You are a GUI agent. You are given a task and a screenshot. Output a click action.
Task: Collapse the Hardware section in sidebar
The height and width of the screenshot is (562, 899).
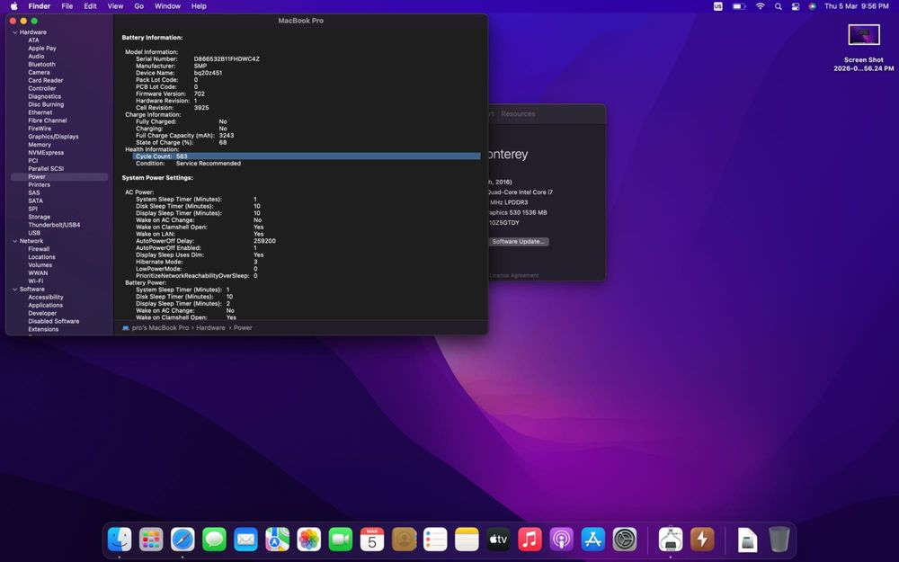tap(14, 32)
